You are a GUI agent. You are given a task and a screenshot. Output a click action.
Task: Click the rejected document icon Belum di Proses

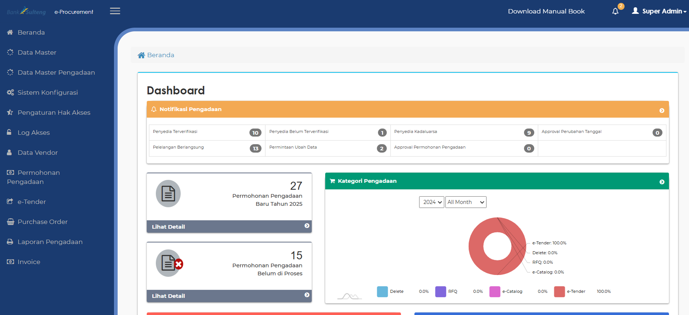point(169,263)
